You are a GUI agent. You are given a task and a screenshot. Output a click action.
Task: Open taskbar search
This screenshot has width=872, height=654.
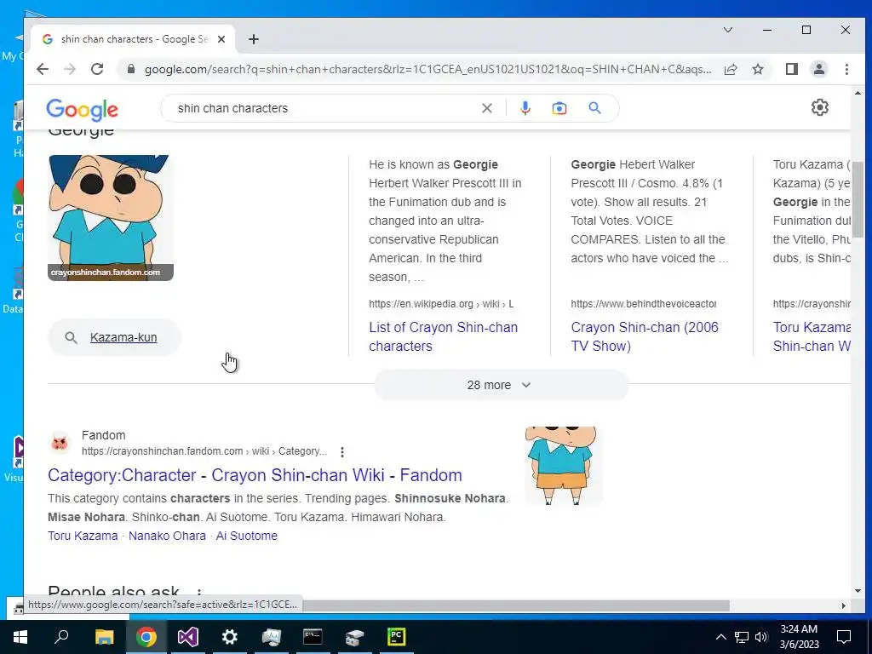pyautogui.click(x=61, y=637)
